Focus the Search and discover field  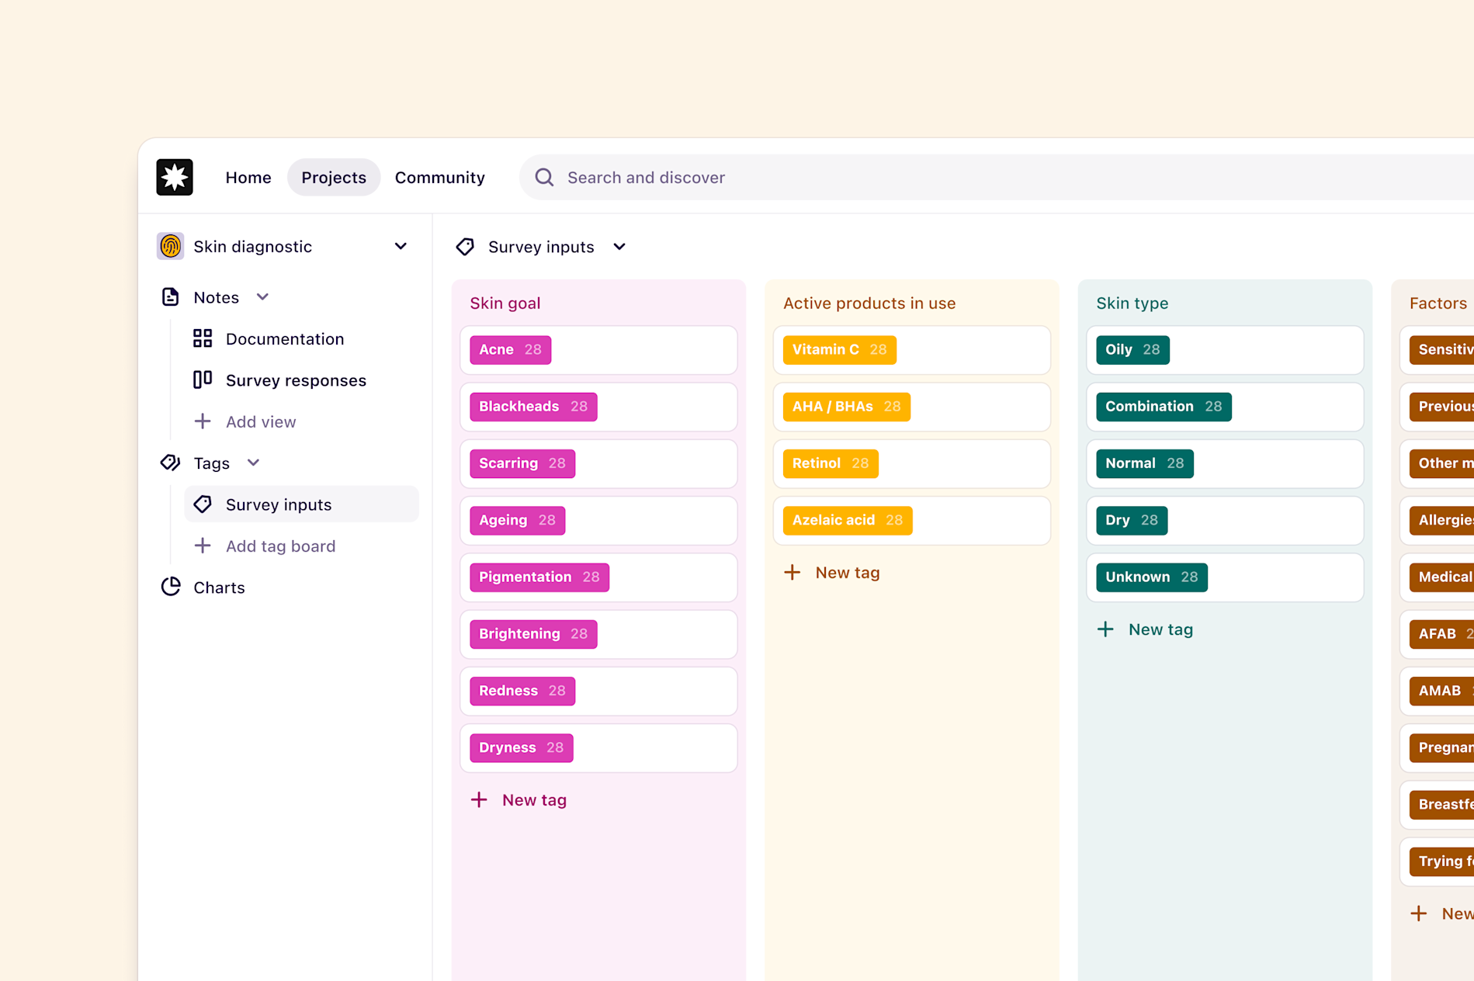(x=997, y=178)
